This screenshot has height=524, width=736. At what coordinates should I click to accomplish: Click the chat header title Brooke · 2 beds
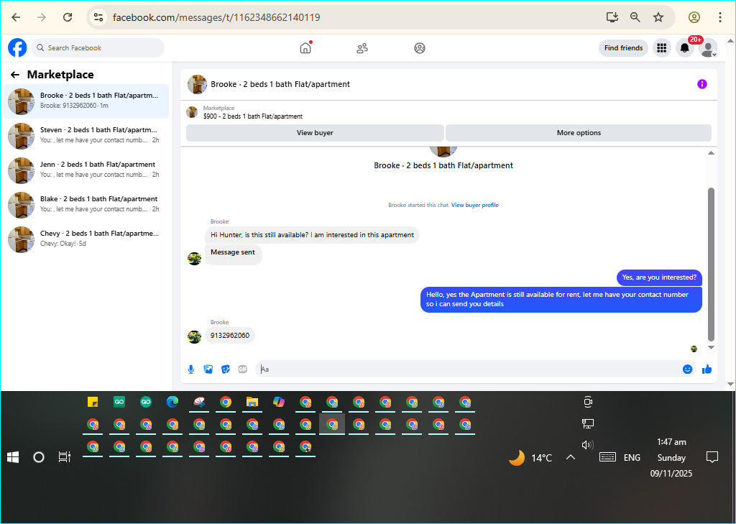[x=280, y=84]
